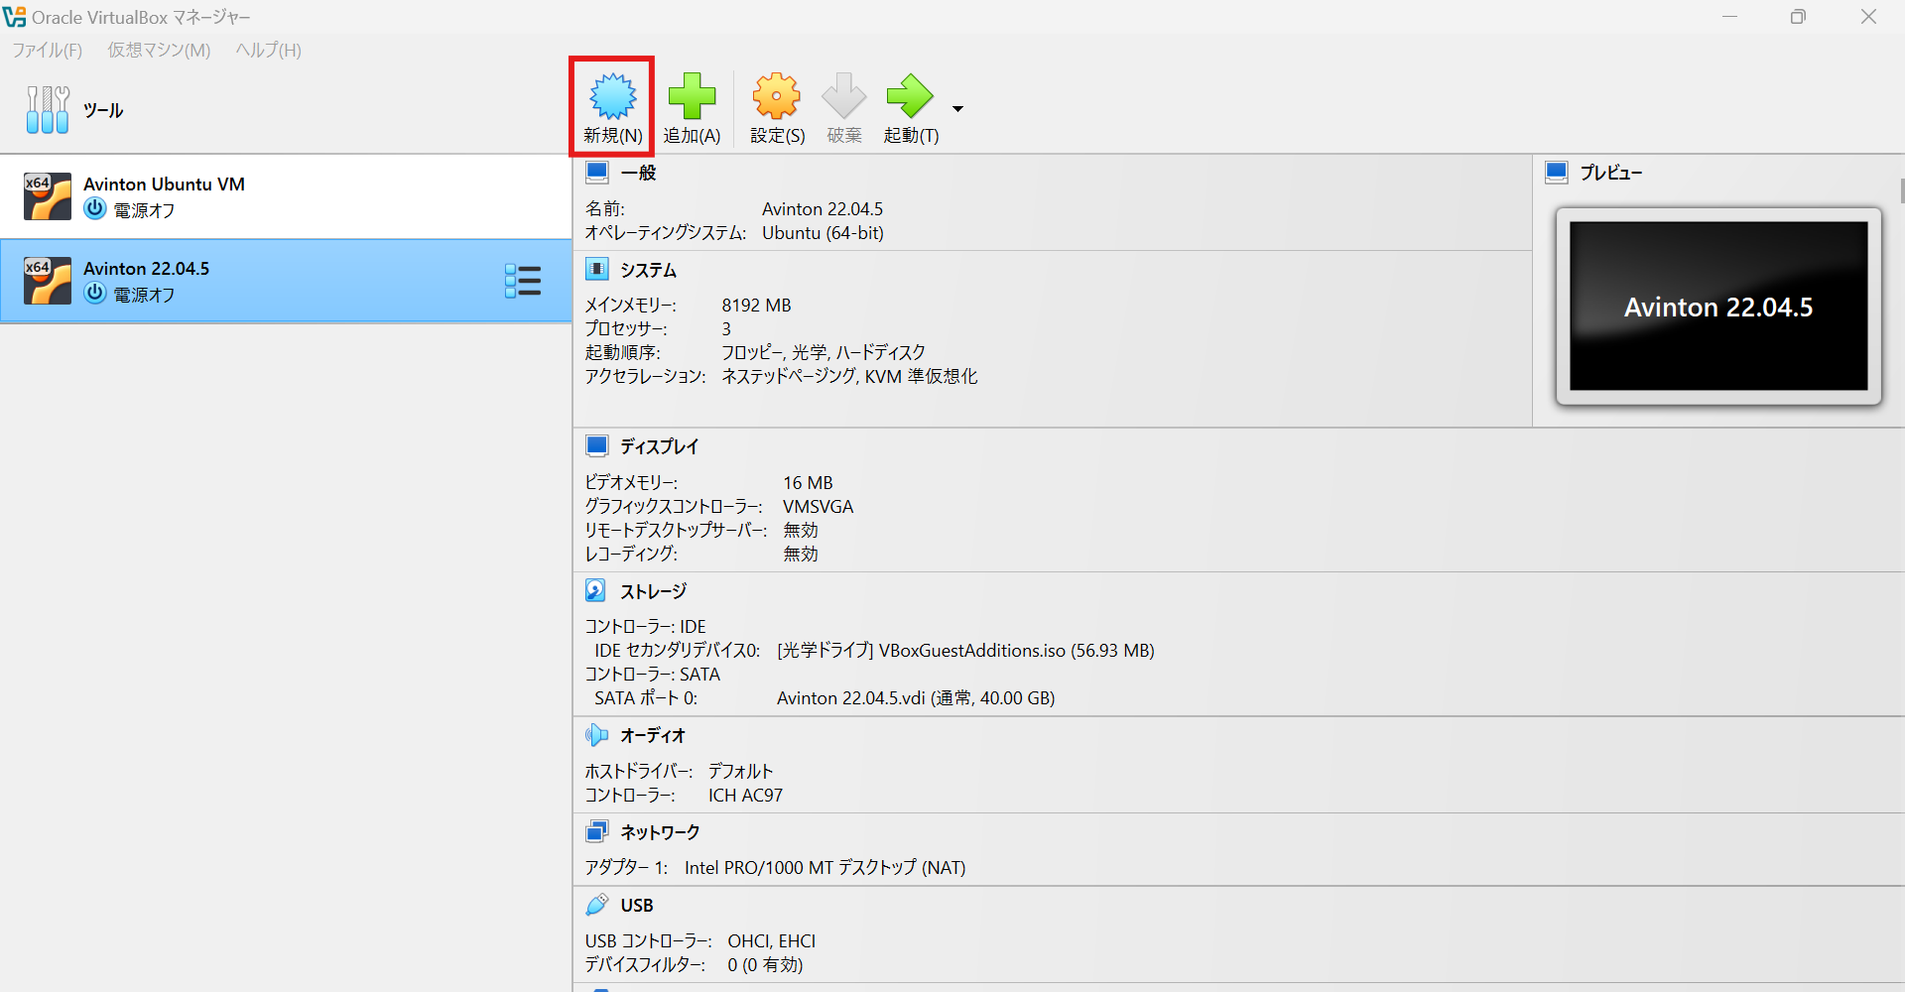Viewport: 1905px width, 992px height.
Task: Open the ディスプレイ section header
Action: tap(659, 446)
